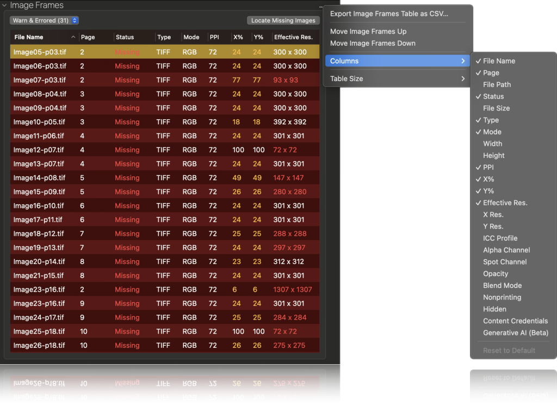Sort by File Name column header
This screenshot has height=405, width=557.
29,37
